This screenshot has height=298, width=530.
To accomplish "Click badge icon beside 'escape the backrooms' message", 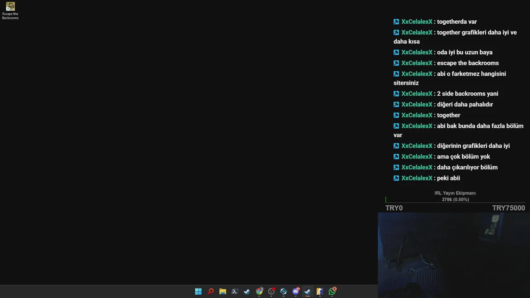I will (x=396, y=63).
